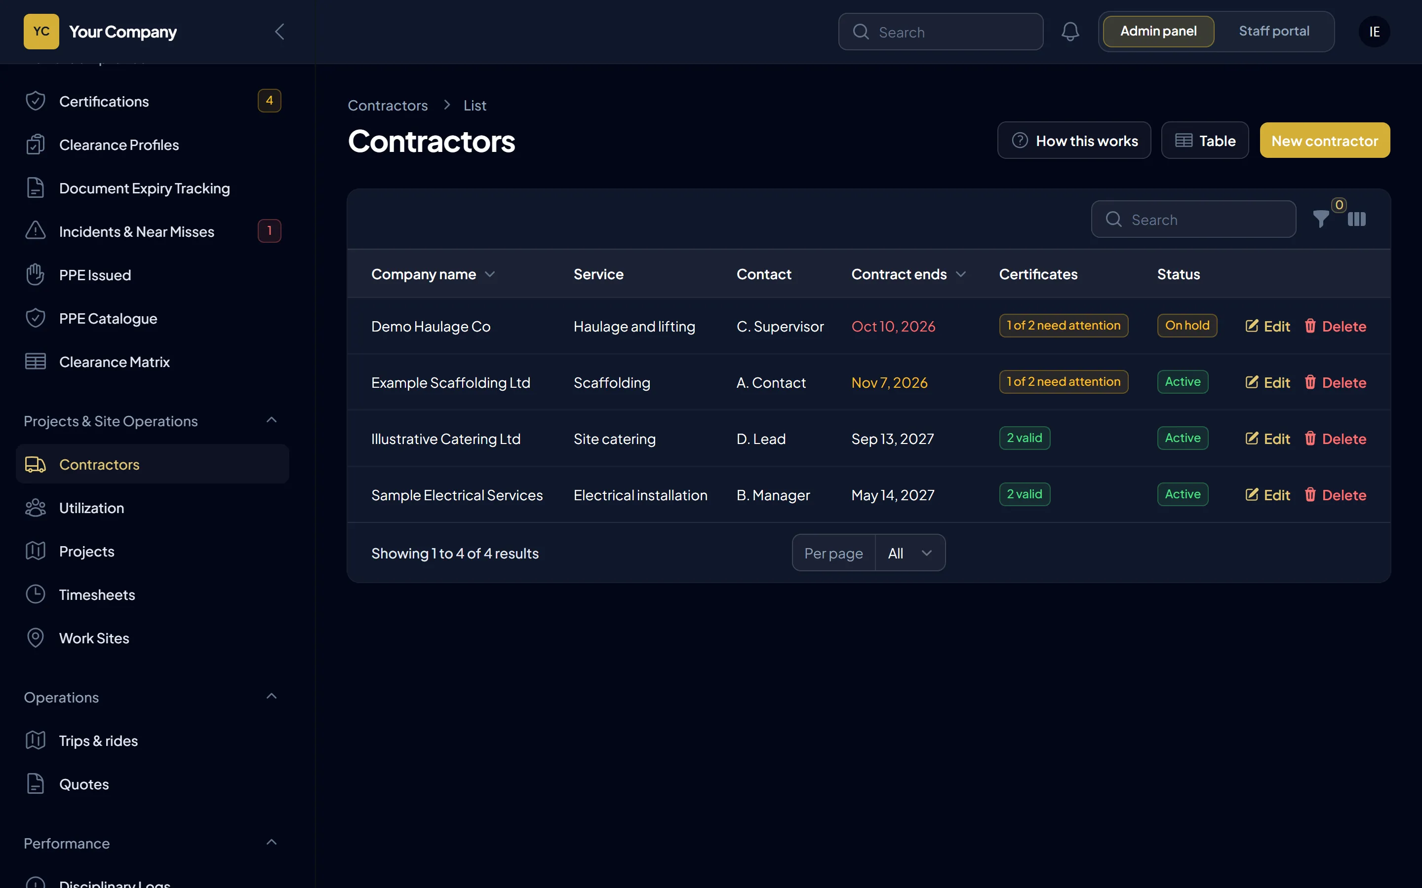
Task: Open How this works help
Action: [x=1073, y=141]
